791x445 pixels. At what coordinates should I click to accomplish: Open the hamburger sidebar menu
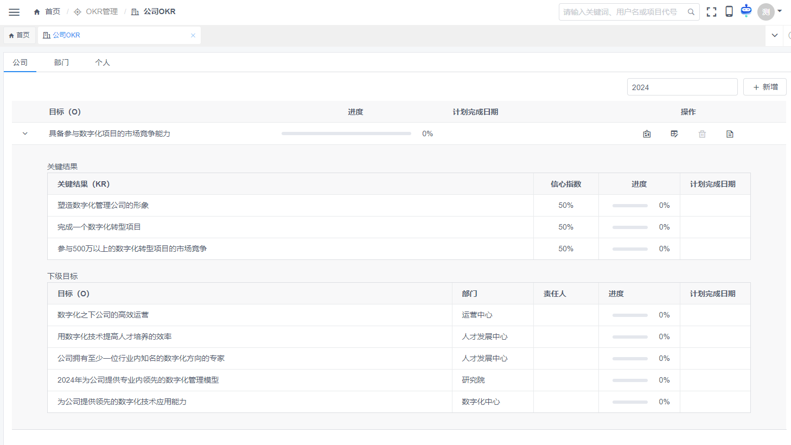coord(14,12)
